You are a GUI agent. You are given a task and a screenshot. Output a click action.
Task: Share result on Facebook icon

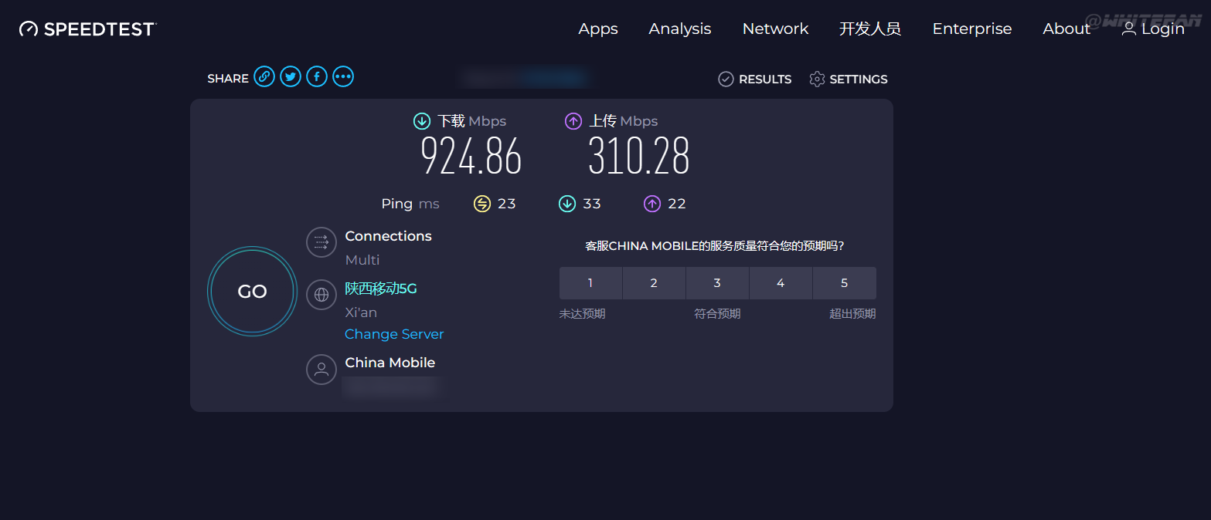[x=317, y=76]
